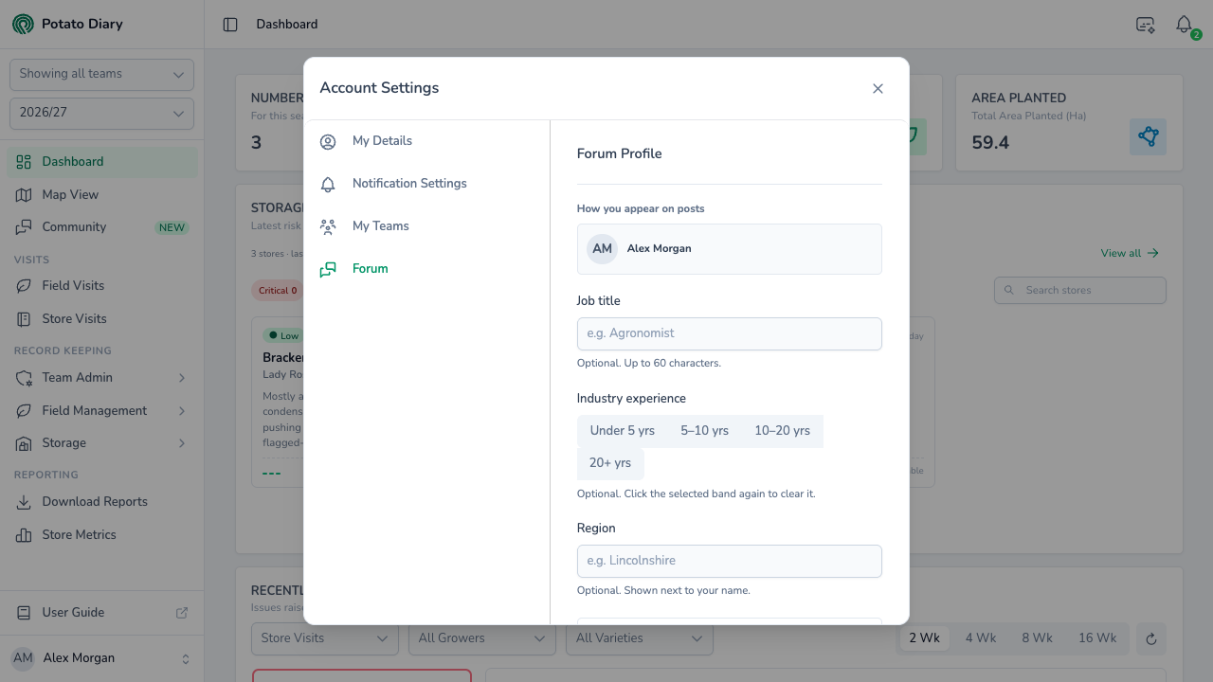Expand the Storage submenu
The width and height of the screenshot is (1213, 682).
click(102, 443)
